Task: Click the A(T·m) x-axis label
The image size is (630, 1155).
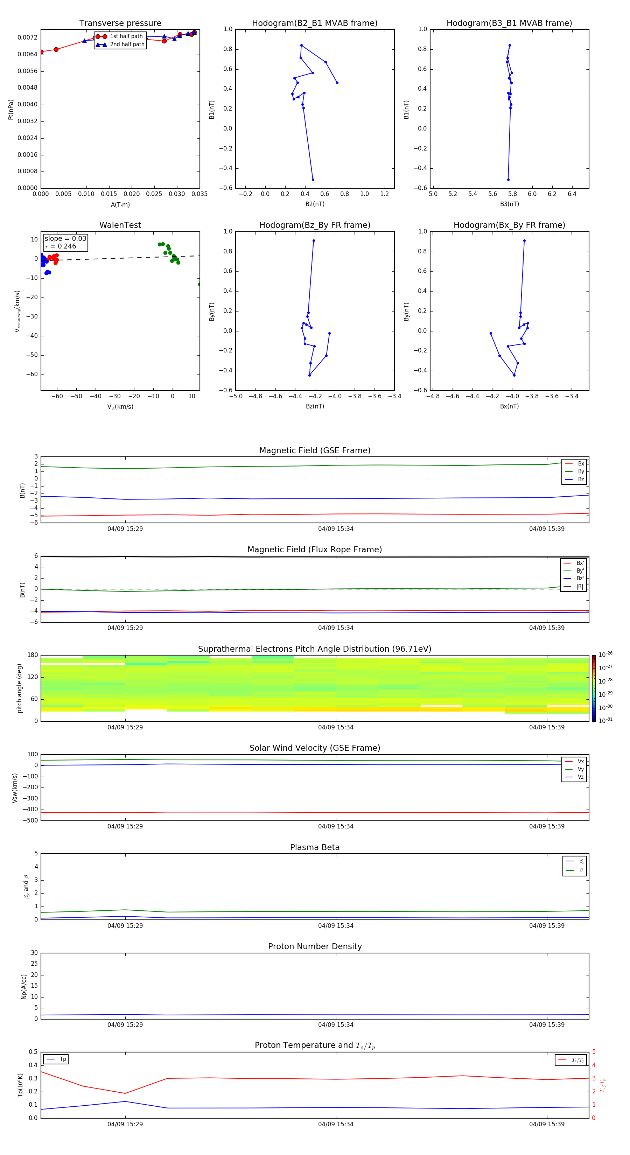Action: click(x=120, y=205)
